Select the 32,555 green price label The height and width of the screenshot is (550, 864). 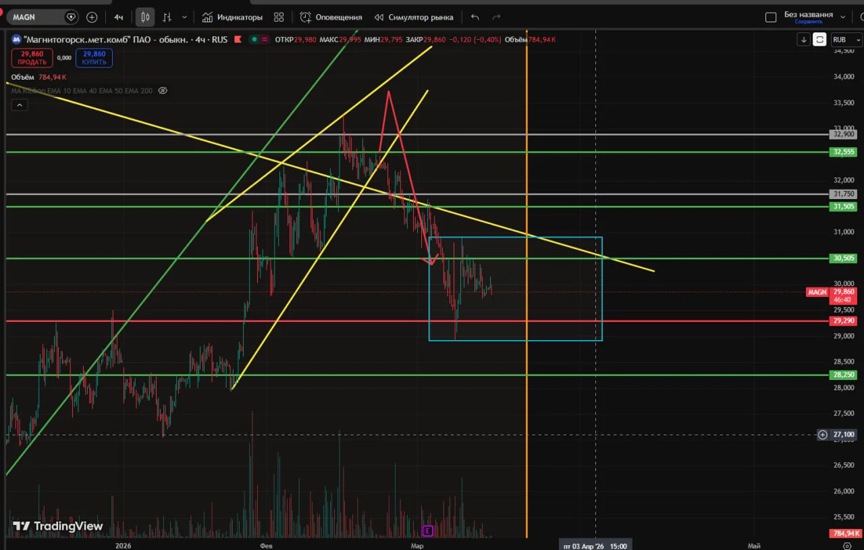[844, 152]
